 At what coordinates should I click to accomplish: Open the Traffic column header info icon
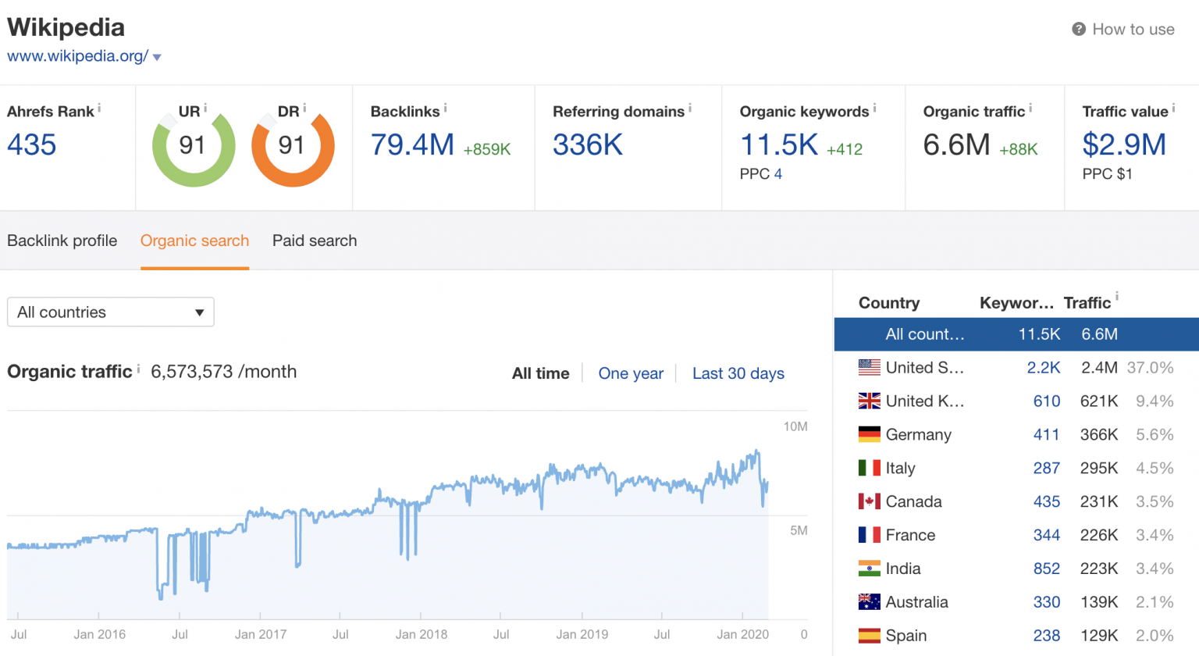point(1115,298)
